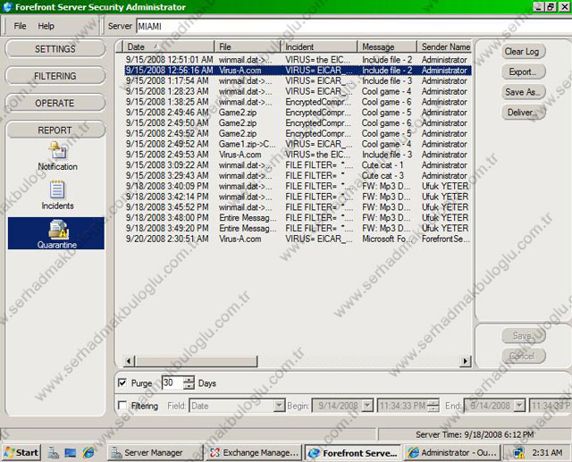Click the taskbar clock showing 2:31 AM
572x462 pixels.
(x=546, y=452)
